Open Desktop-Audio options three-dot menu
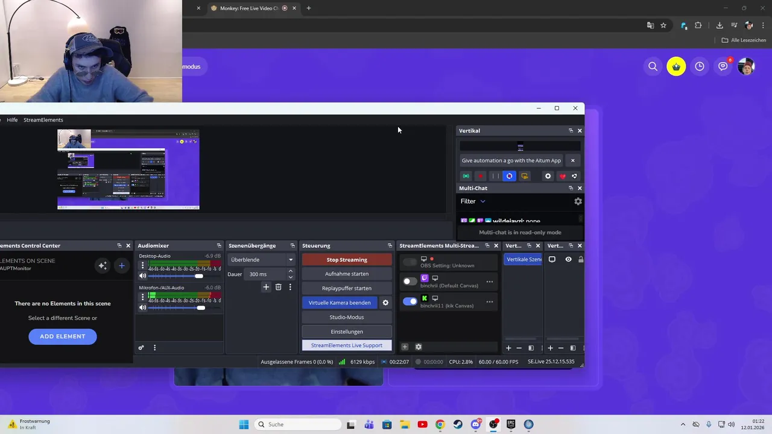 tap(143, 265)
